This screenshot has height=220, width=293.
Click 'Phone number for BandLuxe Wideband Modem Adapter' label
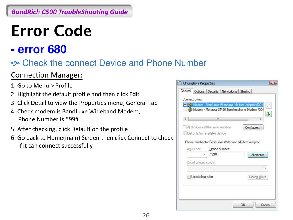[x=222, y=142]
